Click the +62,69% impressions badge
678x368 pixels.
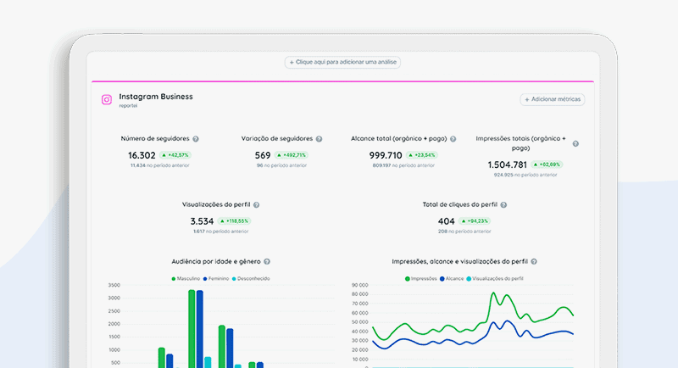click(547, 164)
